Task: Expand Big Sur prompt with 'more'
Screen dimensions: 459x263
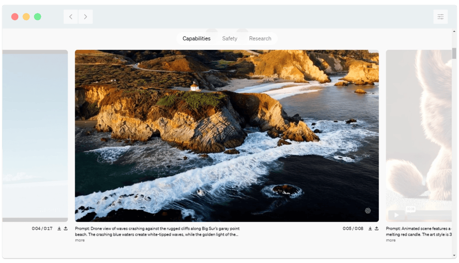Action: pyautogui.click(x=80, y=241)
